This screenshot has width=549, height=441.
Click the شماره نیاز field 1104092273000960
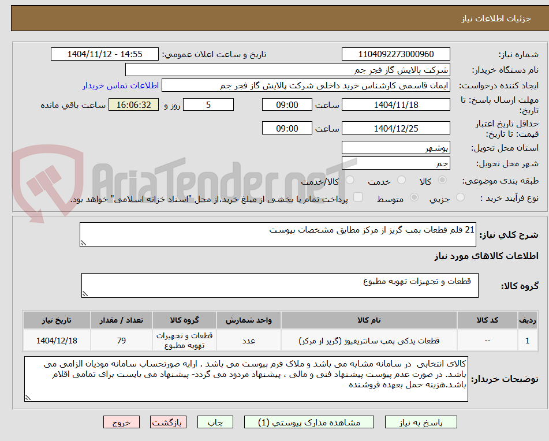[x=395, y=54]
